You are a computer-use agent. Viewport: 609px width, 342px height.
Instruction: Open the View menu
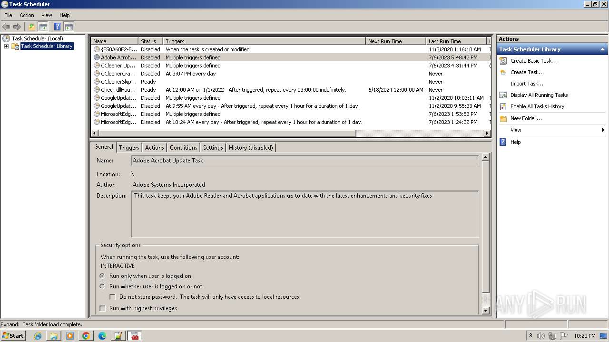(x=47, y=15)
